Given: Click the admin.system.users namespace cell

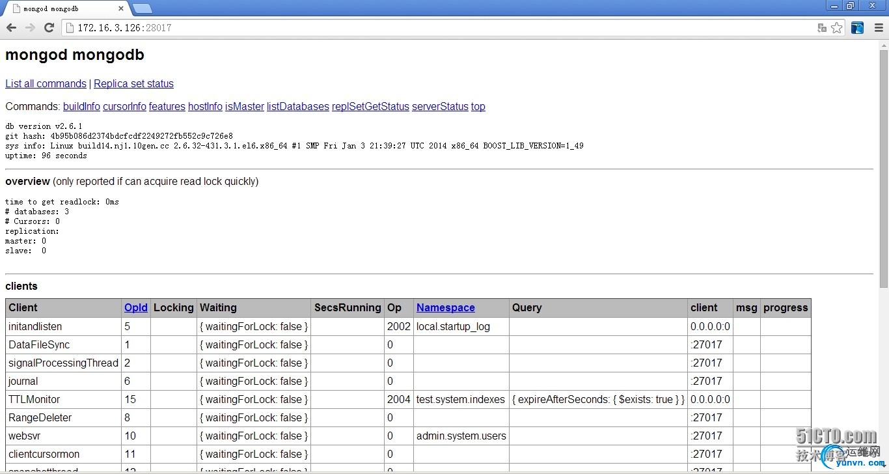Looking at the screenshot, I should pos(461,436).
